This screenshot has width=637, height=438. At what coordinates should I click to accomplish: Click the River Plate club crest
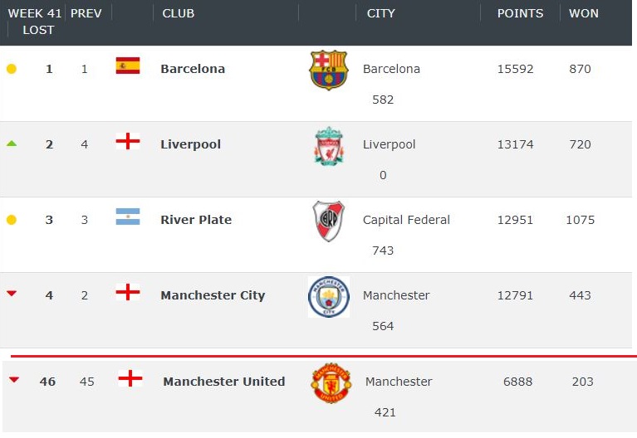[x=328, y=221]
